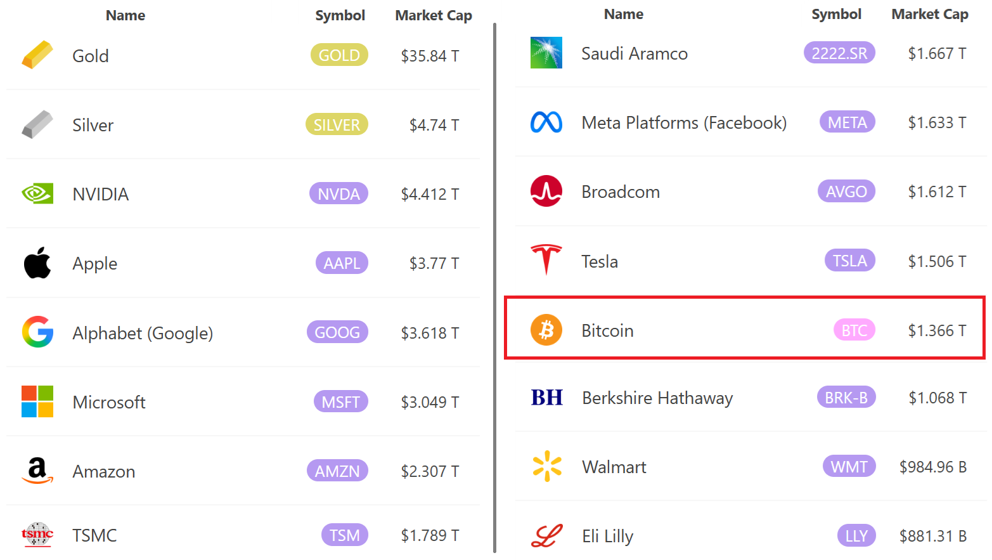Screen dimensions: 992x560
Task: Click the BRK-B symbol badge
Action: (x=846, y=397)
